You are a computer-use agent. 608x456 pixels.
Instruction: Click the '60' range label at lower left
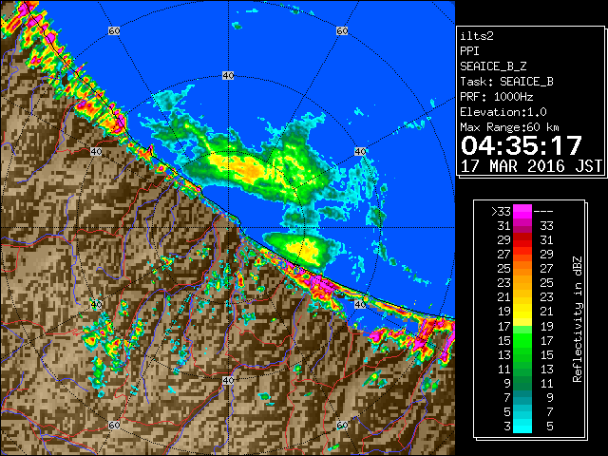point(114,425)
